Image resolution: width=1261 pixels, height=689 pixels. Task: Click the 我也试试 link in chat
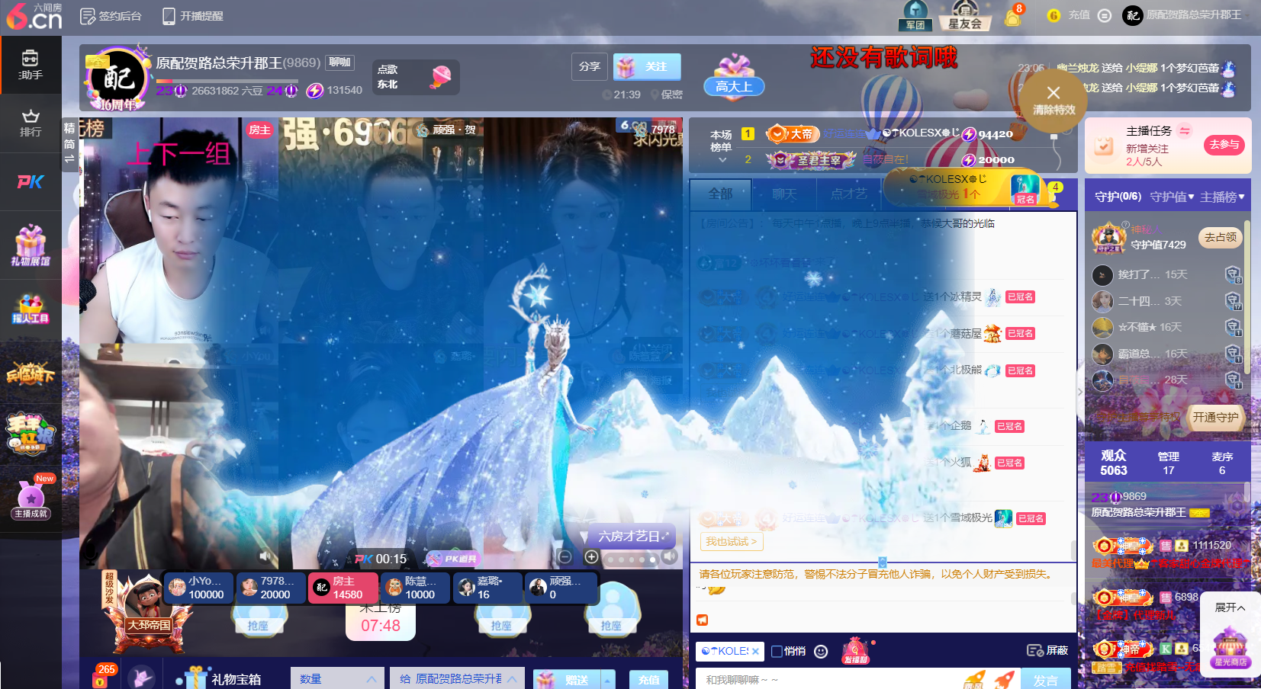731,541
